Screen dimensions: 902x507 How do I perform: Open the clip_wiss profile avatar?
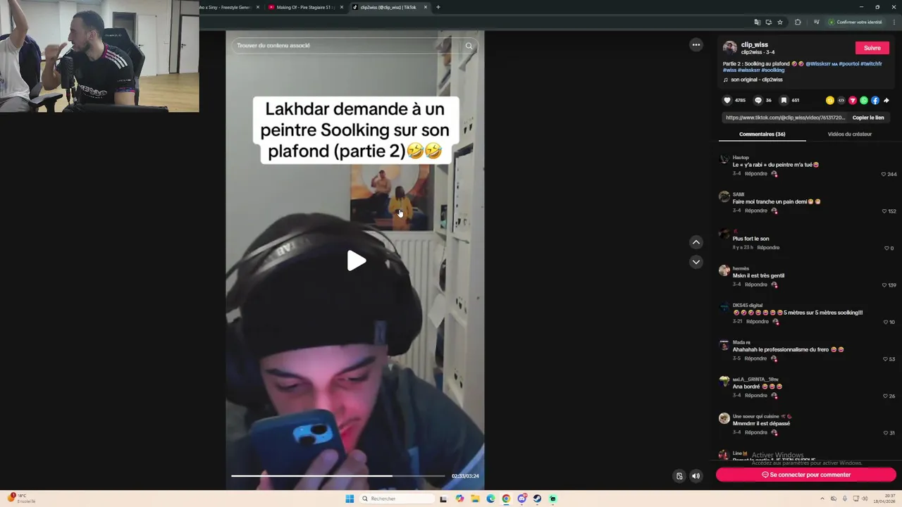(x=730, y=48)
